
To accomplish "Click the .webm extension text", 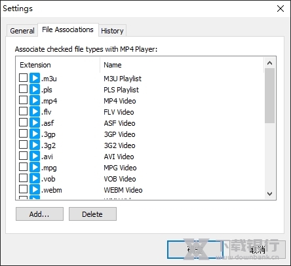I will 52,190.
